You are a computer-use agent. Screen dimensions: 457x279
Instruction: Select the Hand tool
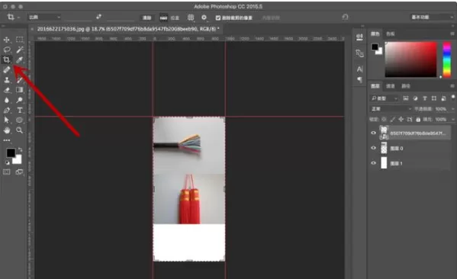tap(7, 130)
